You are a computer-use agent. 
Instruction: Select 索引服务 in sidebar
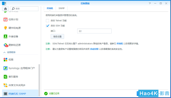pos(13,77)
